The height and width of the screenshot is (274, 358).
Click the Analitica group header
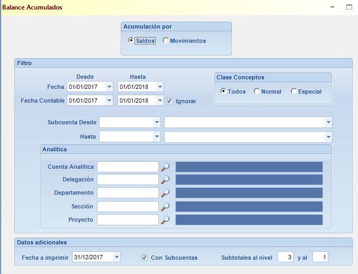[186, 149]
